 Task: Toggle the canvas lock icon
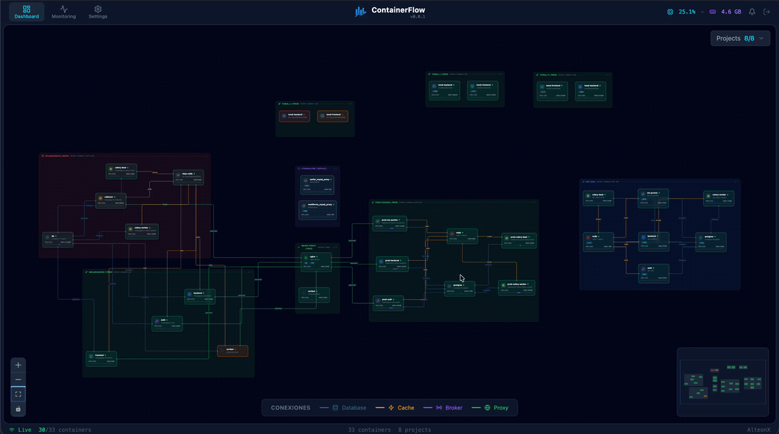tap(18, 409)
